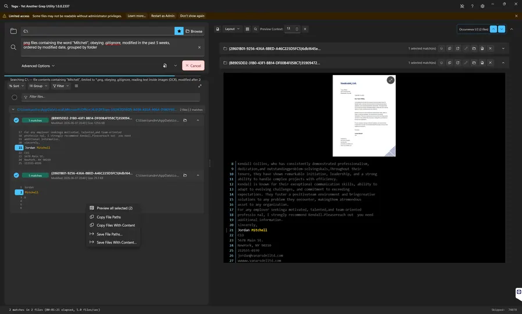Open containing folder for (28601B01 result in list

coord(185,175)
